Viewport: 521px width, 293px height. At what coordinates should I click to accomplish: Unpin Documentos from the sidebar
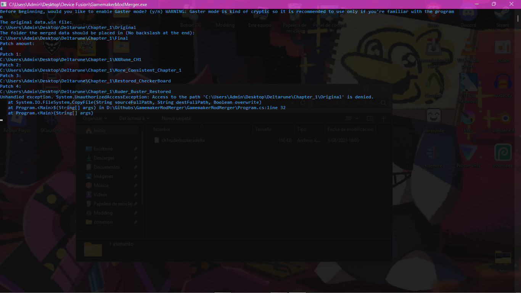click(135, 167)
